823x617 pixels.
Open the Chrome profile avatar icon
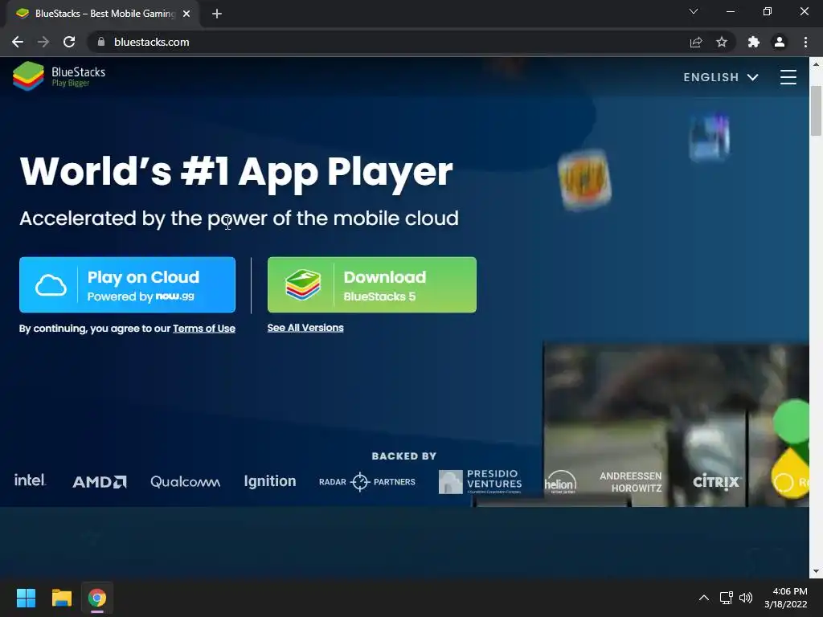click(x=780, y=42)
